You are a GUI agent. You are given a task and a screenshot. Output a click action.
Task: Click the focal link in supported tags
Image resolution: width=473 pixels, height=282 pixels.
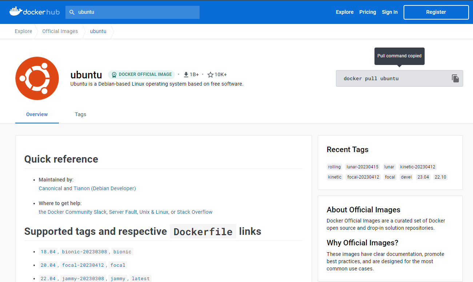pyautogui.click(x=118, y=265)
